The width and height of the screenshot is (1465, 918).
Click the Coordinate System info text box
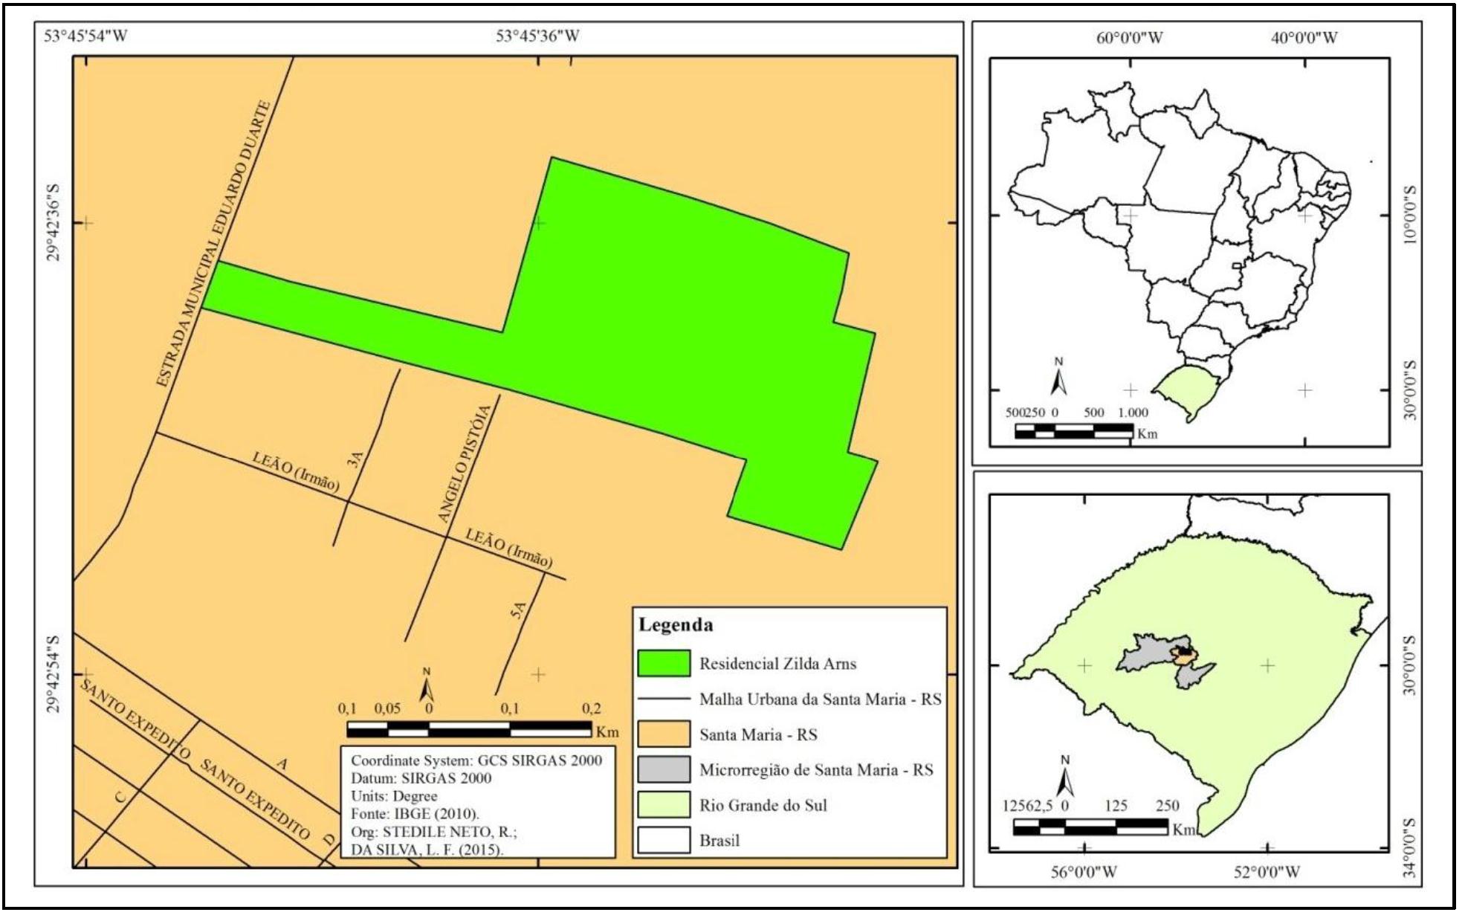[477, 803]
